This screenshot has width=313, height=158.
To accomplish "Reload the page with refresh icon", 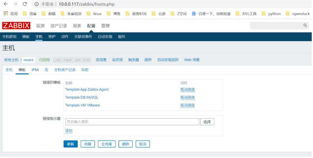I will (x=25, y=4).
